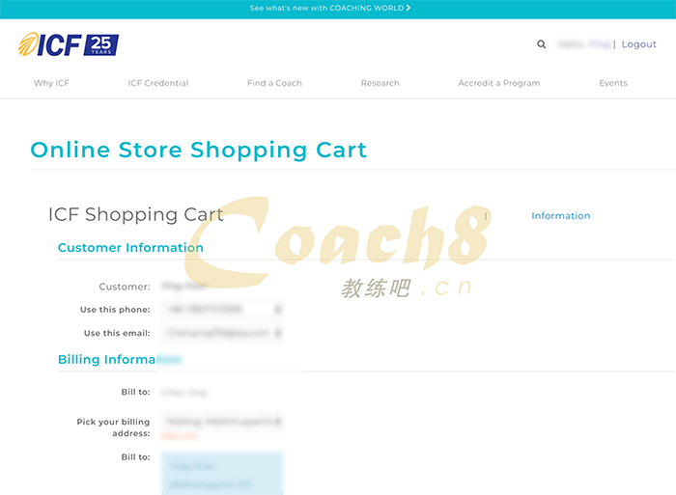This screenshot has height=495, width=676.
Task: Open search with the magnifier icon
Action: (541, 44)
